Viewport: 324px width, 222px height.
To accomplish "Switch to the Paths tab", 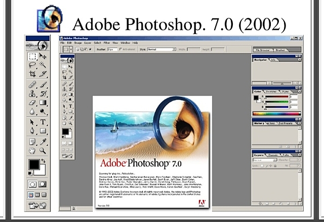I will (x=286, y=155).
